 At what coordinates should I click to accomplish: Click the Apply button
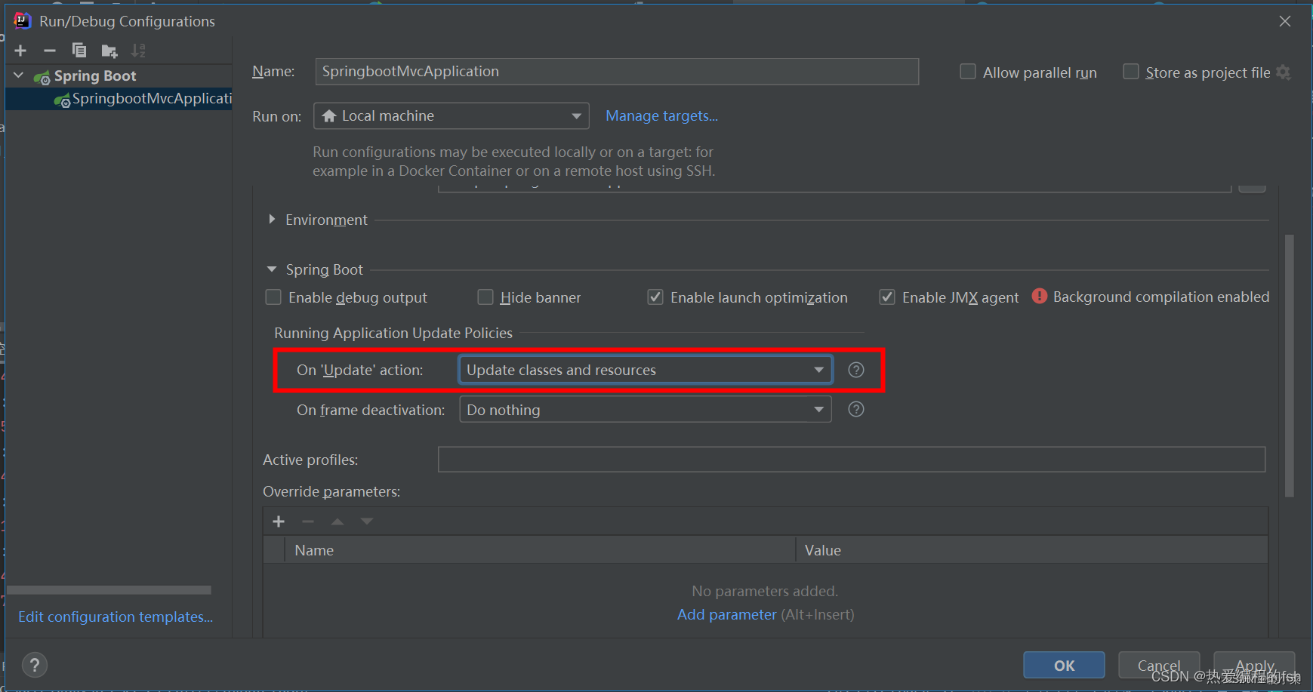coord(1254,665)
